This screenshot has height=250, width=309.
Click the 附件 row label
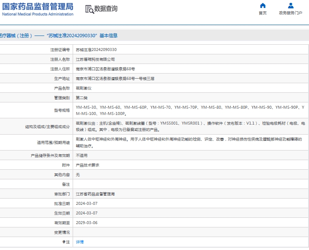click(x=66, y=165)
